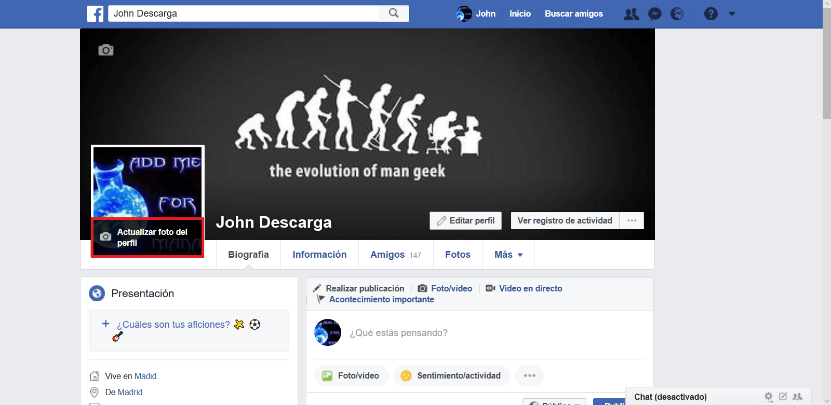The height and width of the screenshot is (405, 831).
Task: Click Buscar amigos in top bar
Action: point(574,14)
